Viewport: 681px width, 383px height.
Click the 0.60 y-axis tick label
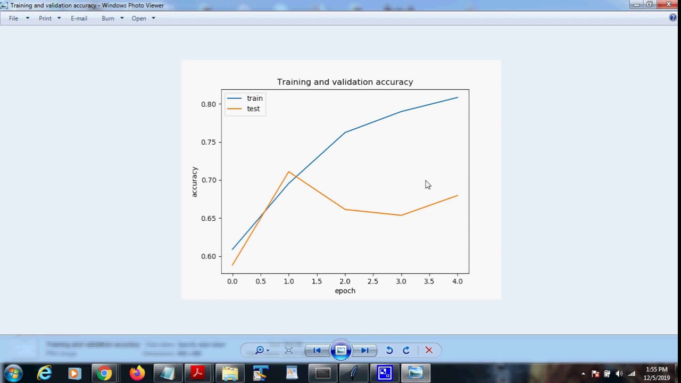point(209,256)
